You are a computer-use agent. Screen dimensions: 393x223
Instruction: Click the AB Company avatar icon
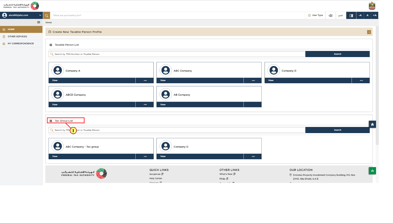click(x=166, y=94)
